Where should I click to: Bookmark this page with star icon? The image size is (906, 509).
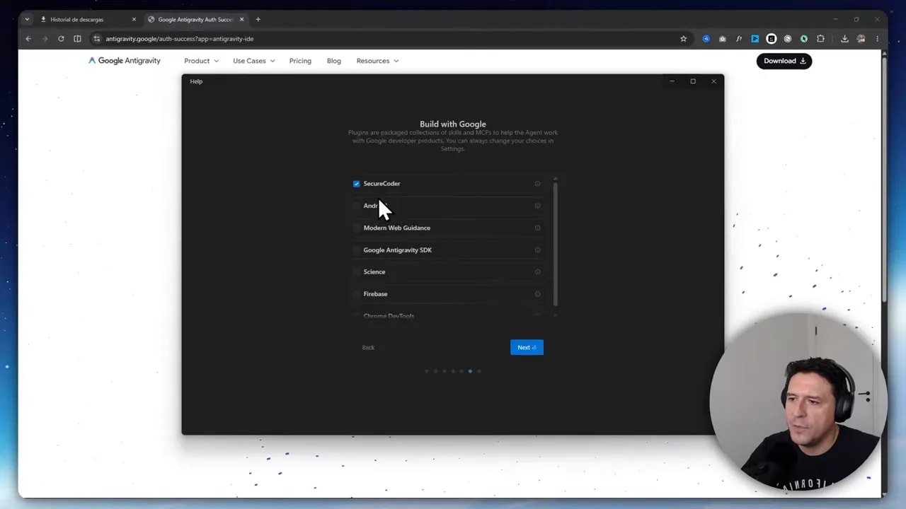click(683, 39)
